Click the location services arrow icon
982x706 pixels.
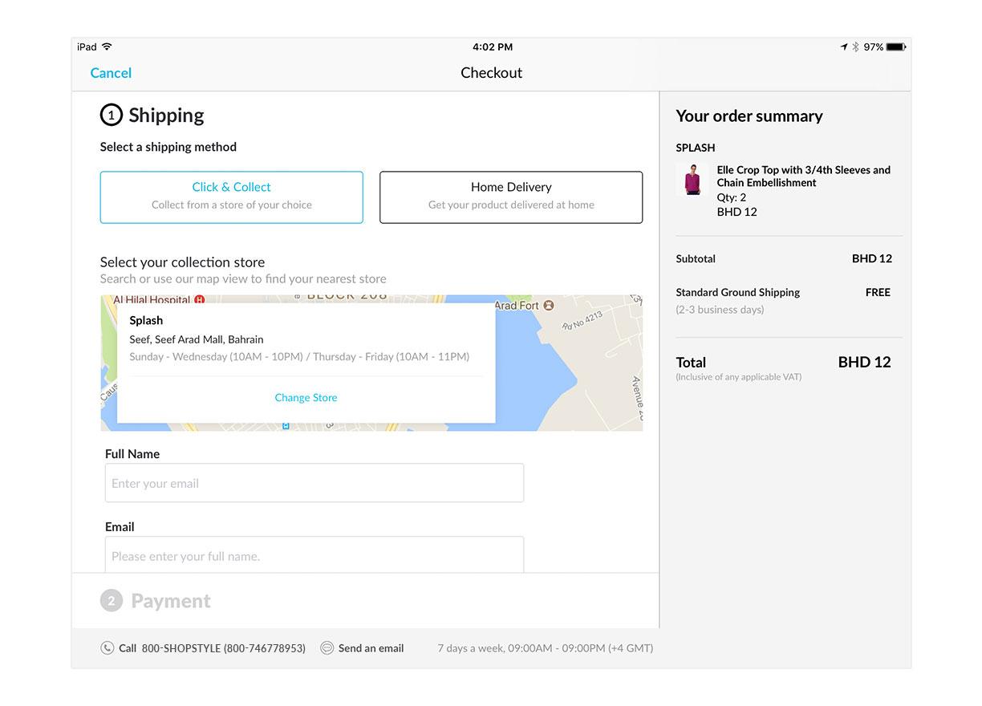pos(844,47)
